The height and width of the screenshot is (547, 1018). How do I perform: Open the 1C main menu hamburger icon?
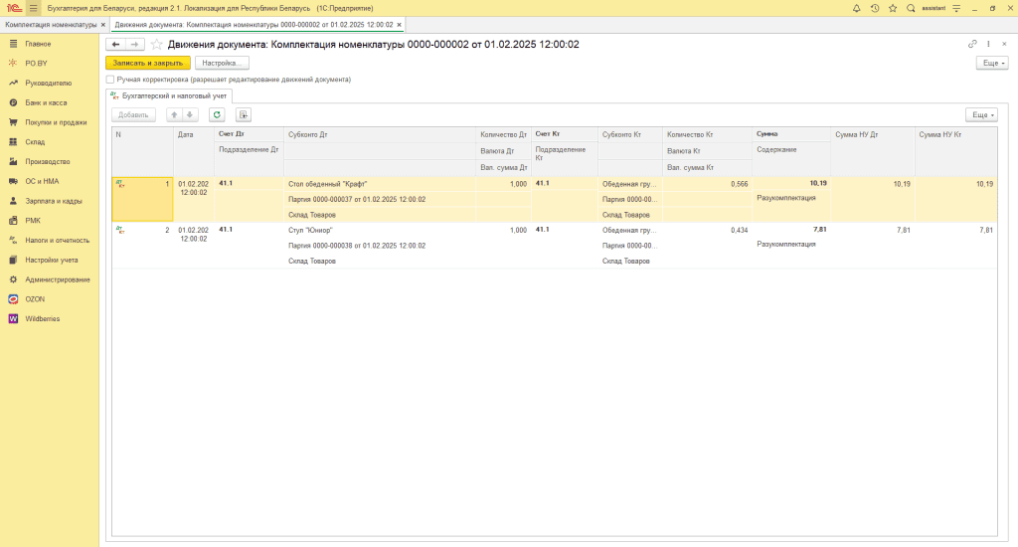coord(33,8)
